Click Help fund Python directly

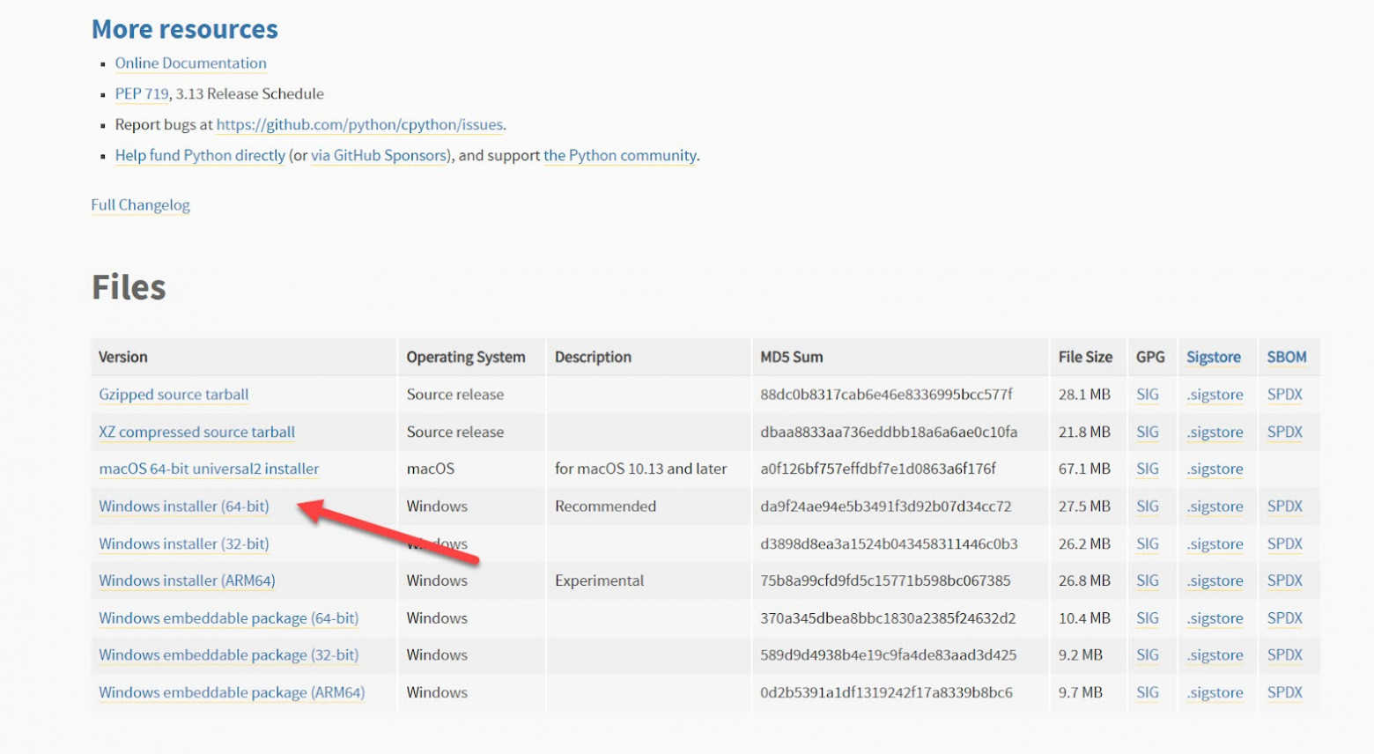click(200, 156)
